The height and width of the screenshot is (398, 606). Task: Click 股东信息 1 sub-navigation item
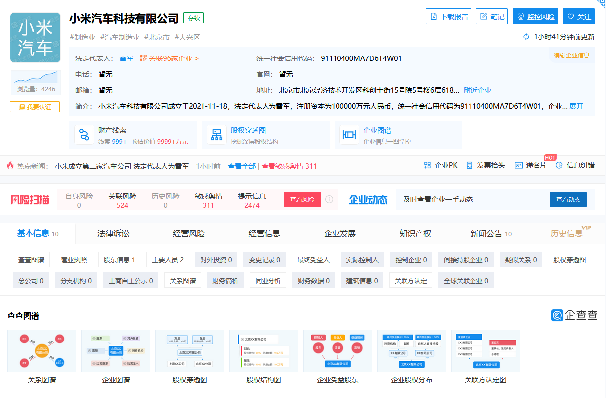point(119,260)
